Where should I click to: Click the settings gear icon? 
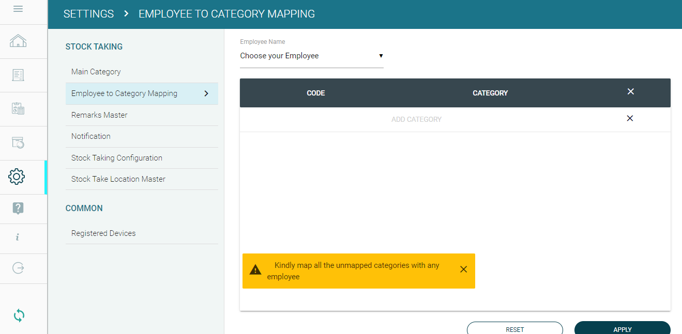pyautogui.click(x=17, y=177)
